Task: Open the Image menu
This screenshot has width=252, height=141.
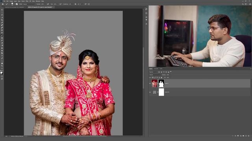Action: tap(11, 1)
